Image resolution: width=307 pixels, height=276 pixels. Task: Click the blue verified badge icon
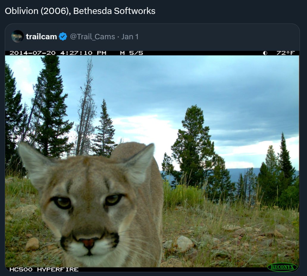[63, 37]
